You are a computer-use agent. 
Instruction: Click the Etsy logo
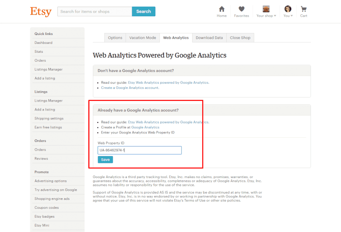coord(41,12)
